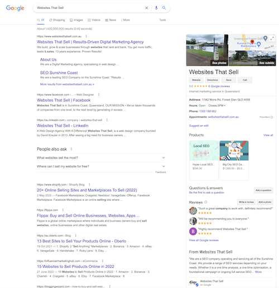This screenshot has height=288, width=279.
Task: Expand business hours dropdown arrow
Action: point(225,105)
